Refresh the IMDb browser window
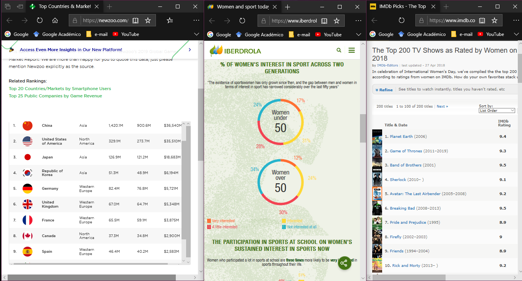The image size is (522, 281). (401, 21)
